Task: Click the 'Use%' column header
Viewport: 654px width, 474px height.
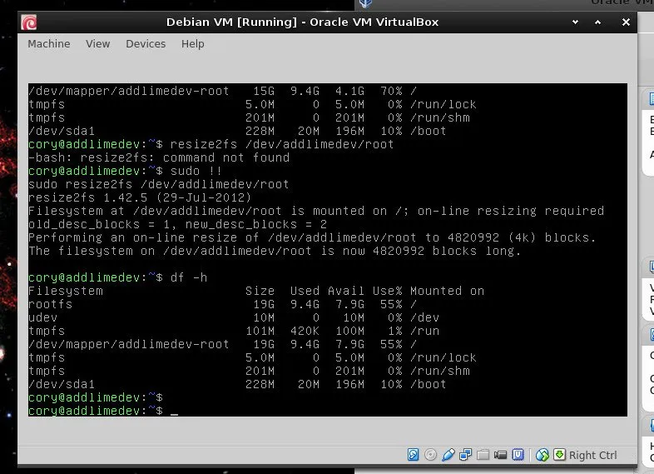Action: coord(388,291)
